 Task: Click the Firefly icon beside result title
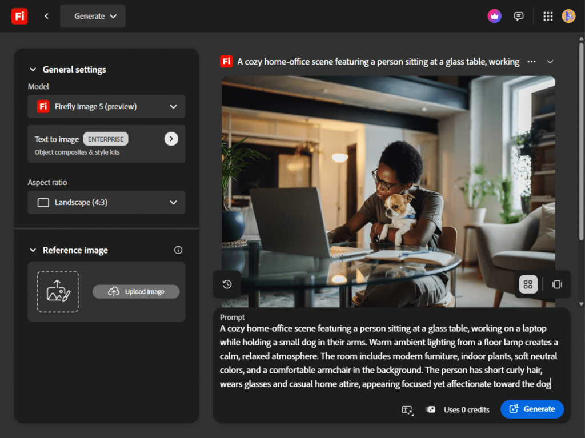[226, 61]
